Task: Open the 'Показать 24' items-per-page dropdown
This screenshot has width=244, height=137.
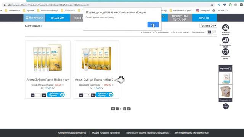Action: pyautogui.click(x=208, y=25)
